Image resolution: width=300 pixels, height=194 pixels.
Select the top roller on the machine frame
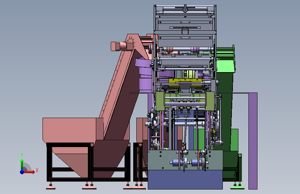(185, 10)
